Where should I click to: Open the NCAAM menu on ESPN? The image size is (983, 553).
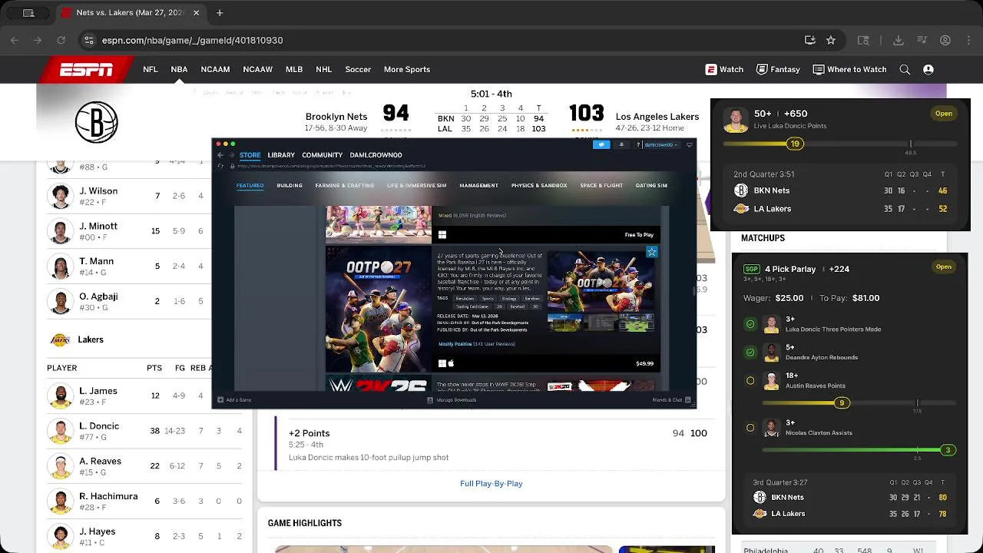pos(215,69)
